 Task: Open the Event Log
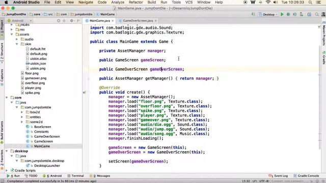click(278, 176)
